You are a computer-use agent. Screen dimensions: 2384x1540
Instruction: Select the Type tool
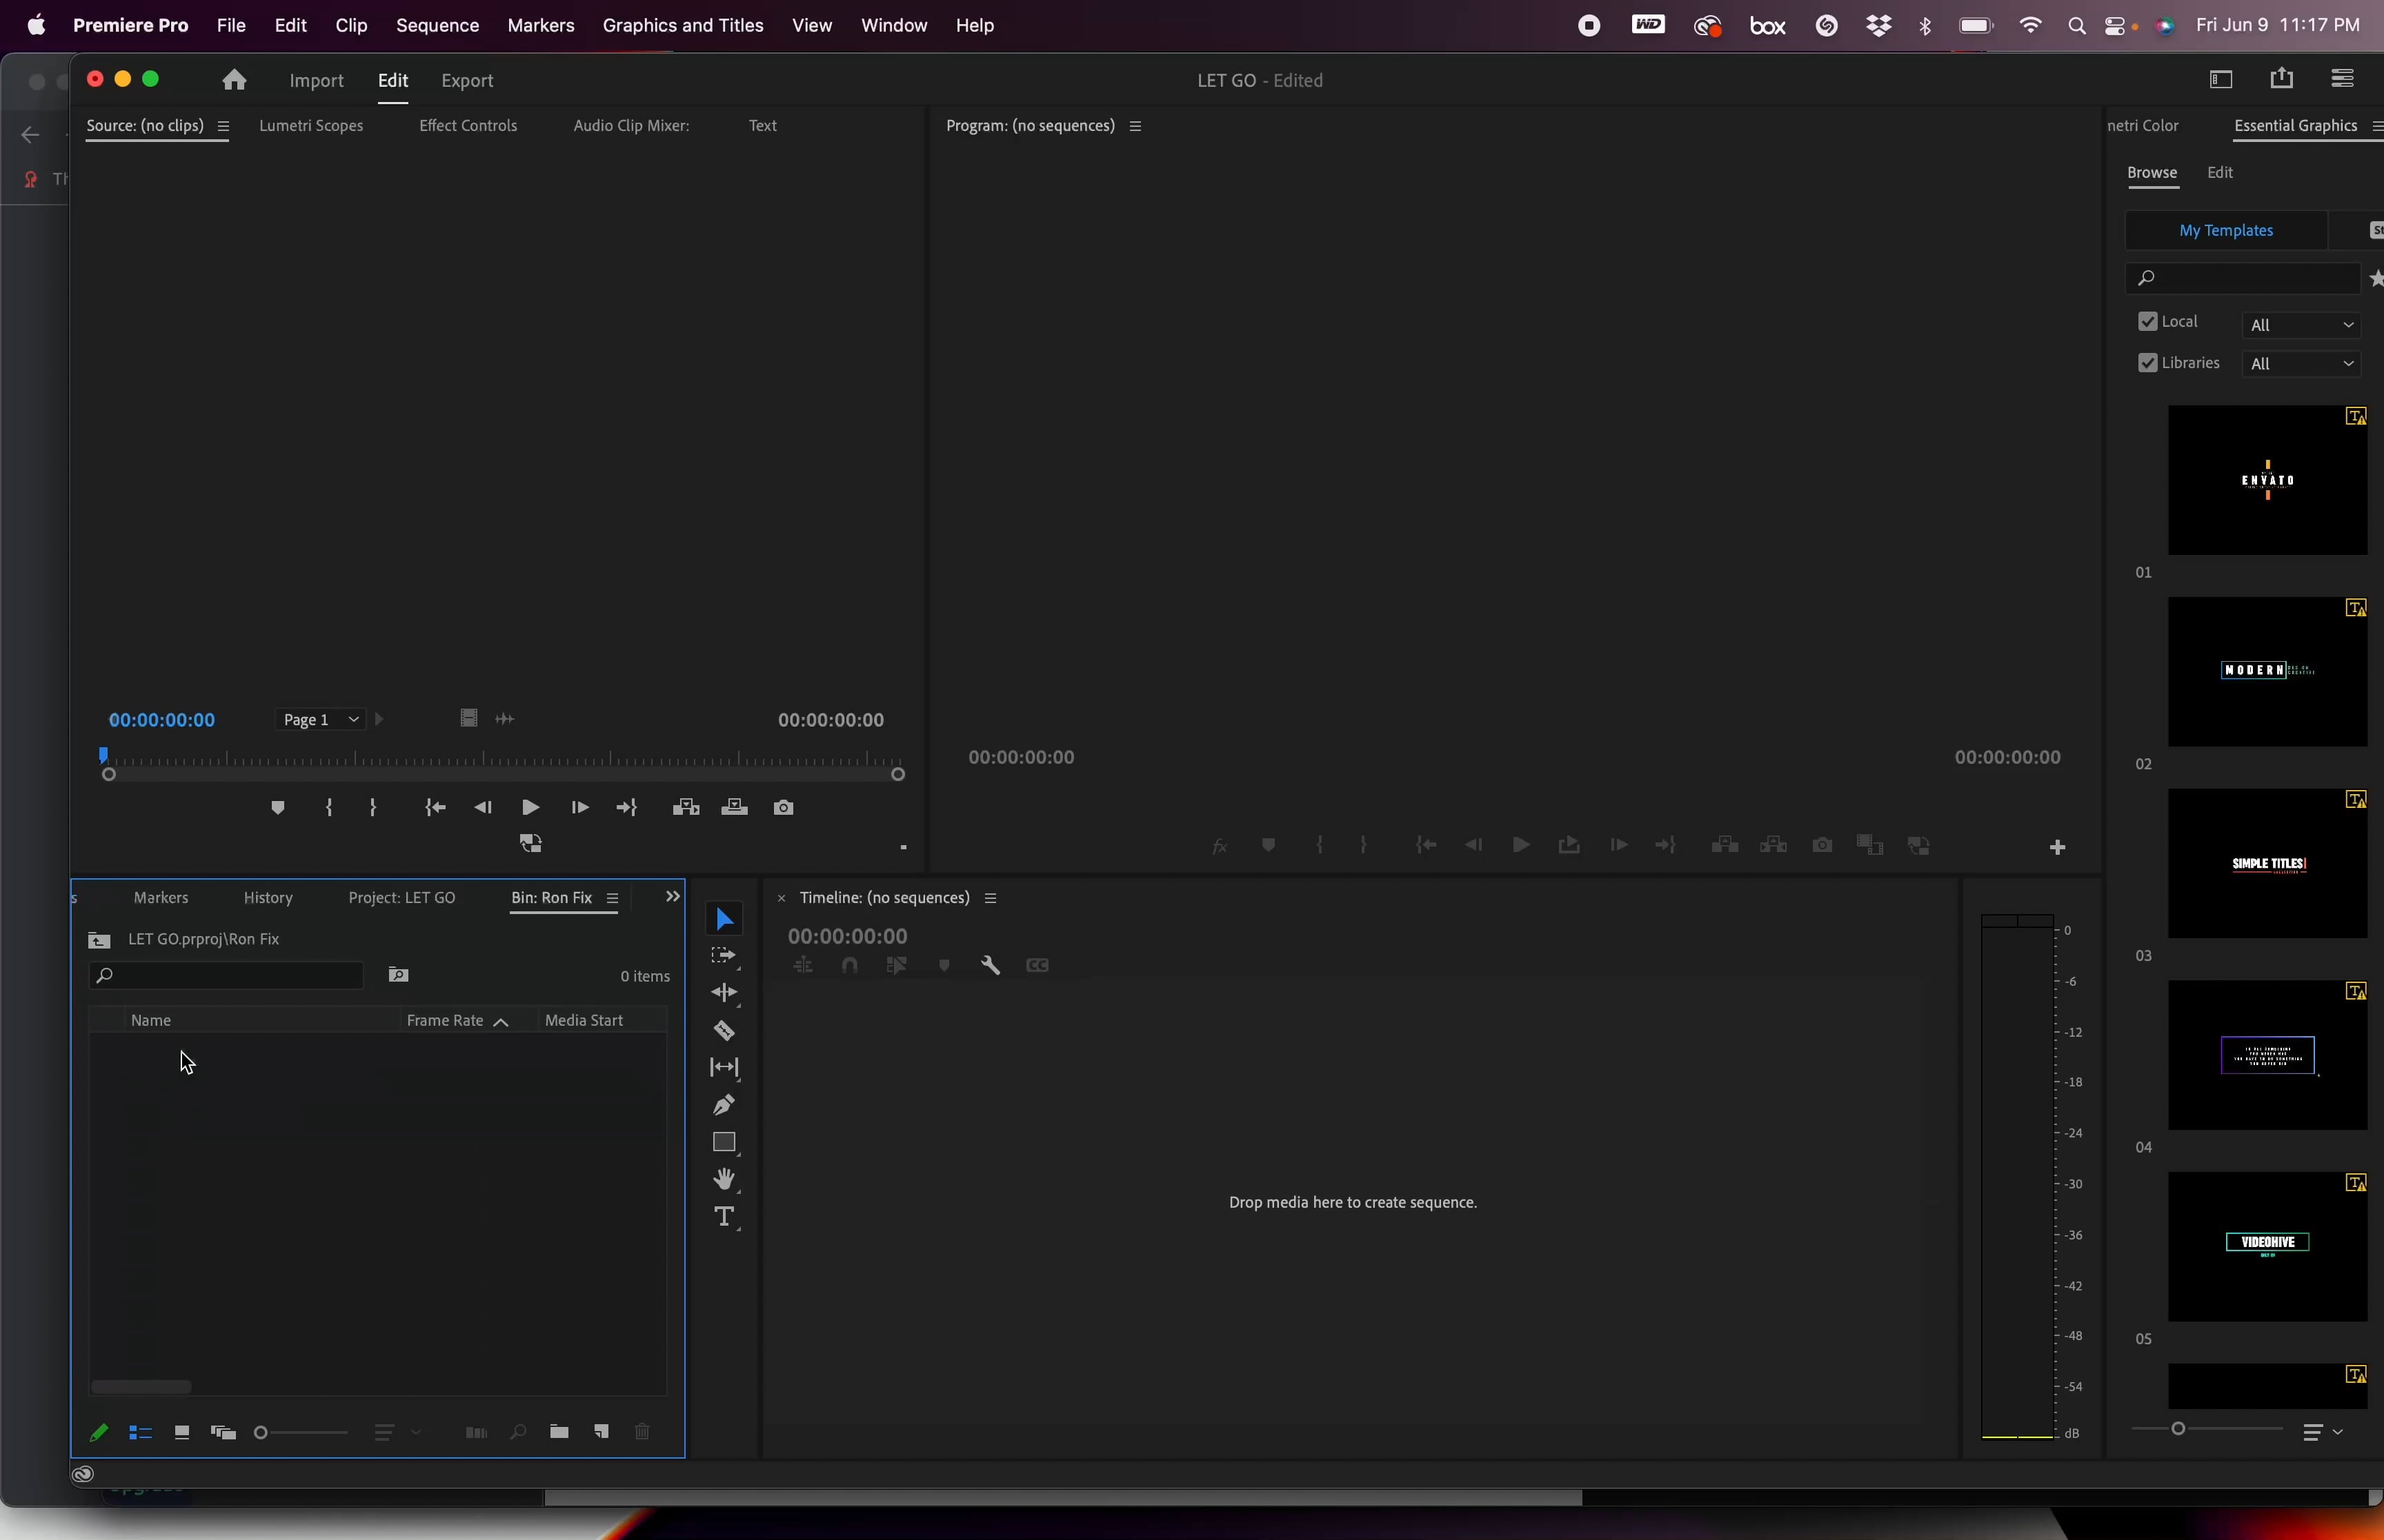tap(724, 1217)
